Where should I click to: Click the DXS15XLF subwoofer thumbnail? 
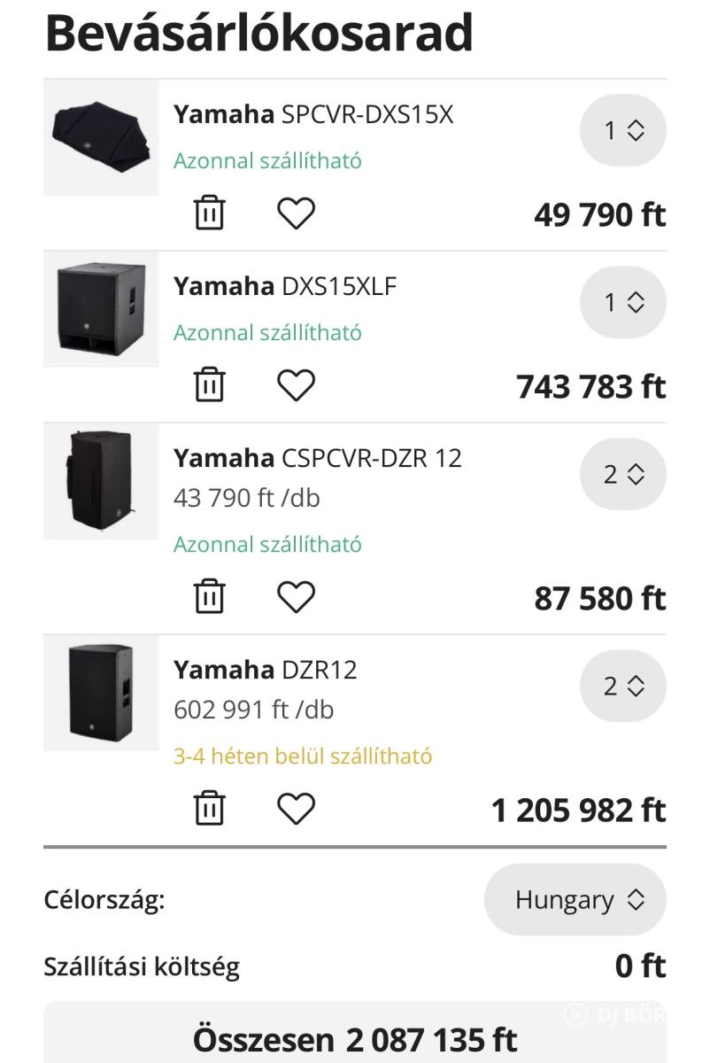click(x=101, y=309)
